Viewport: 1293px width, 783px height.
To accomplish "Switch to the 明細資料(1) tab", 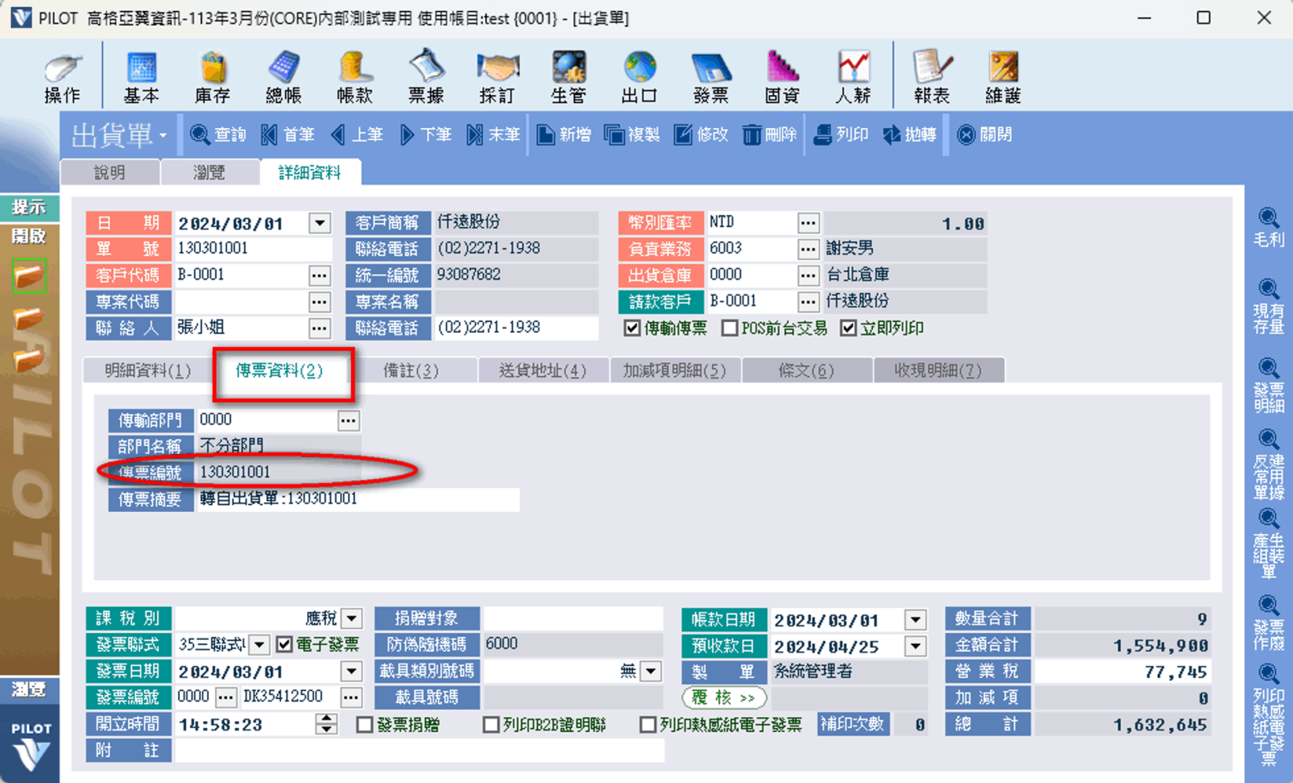I will click(148, 371).
